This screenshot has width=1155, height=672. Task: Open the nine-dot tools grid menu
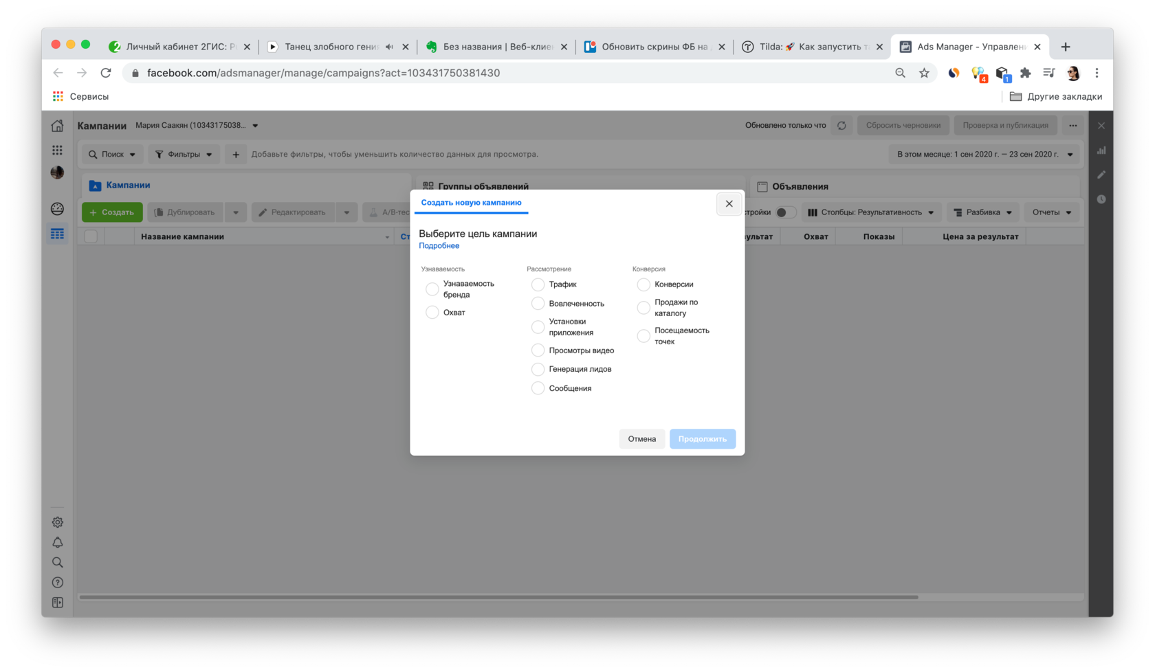(x=57, y=150)
